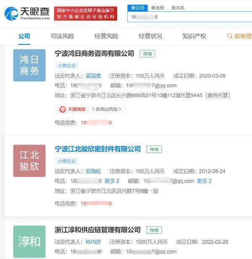Open the 经营风险 tab
Viewport: 252px width, 259px height.
(x=106, y=36)
